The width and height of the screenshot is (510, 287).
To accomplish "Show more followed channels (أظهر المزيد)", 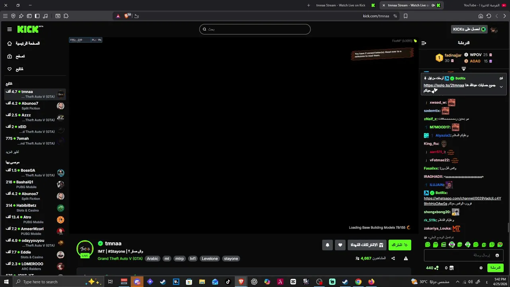I will [x=12, y=152].
